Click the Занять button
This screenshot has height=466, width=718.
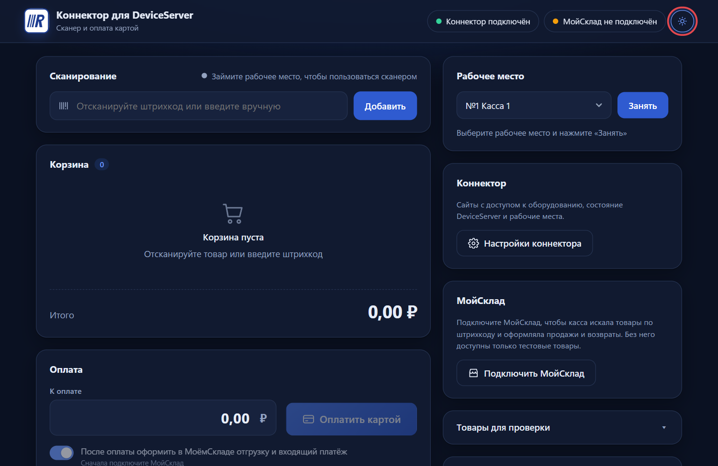pos(643,106)
